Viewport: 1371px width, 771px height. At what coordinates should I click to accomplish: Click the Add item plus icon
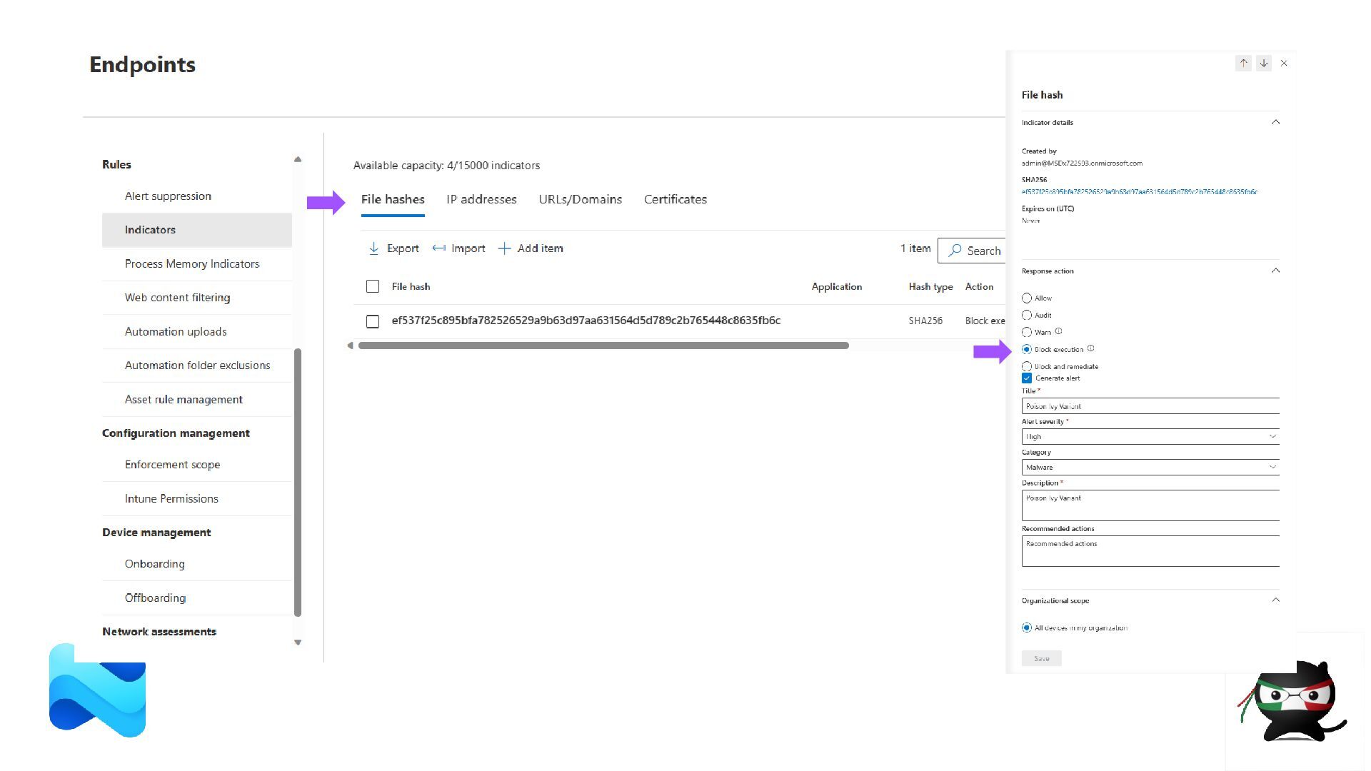click(x=504, y=248)
